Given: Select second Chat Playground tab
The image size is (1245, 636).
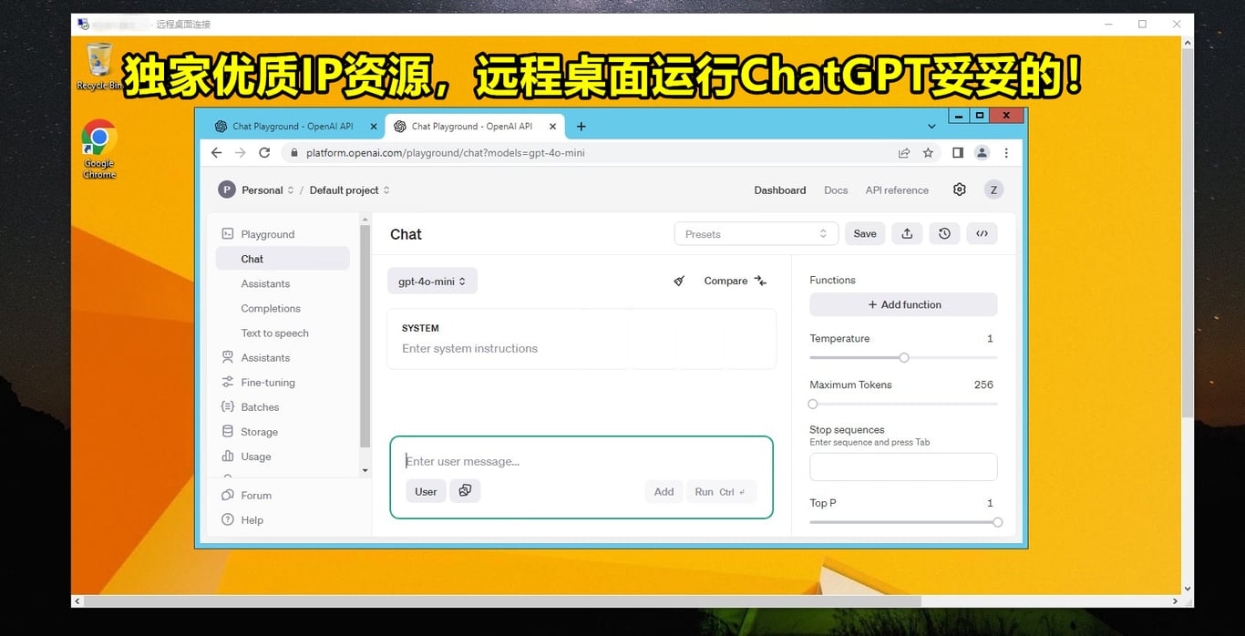Looking at the screenshot, I should pos(472,127).
